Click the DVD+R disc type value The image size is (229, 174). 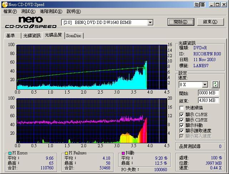200,48
